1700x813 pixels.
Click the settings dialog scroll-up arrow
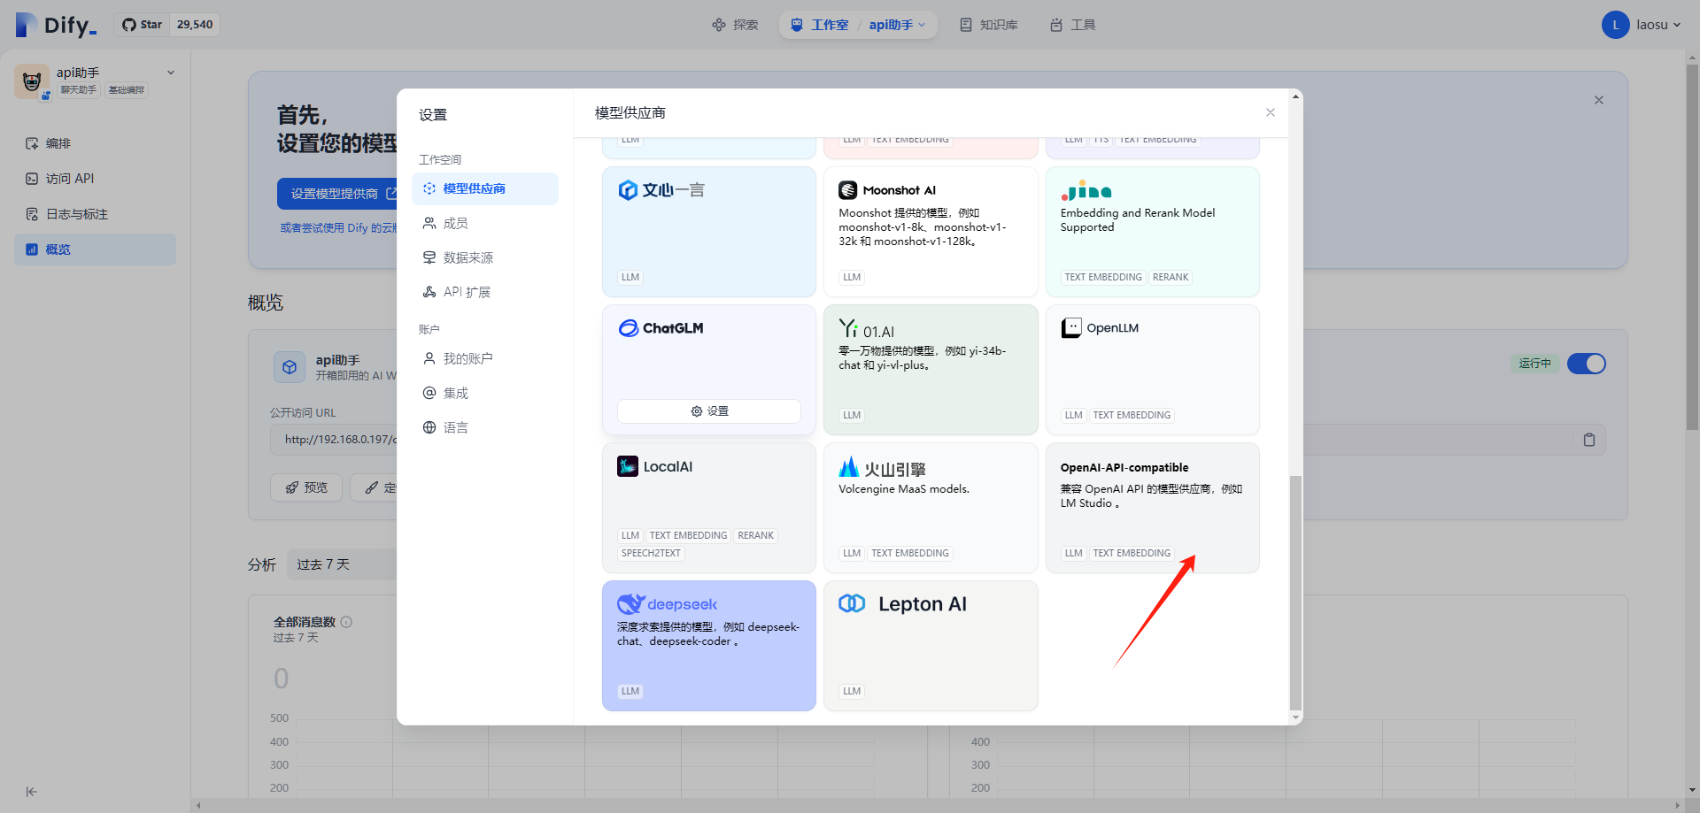1295,96
